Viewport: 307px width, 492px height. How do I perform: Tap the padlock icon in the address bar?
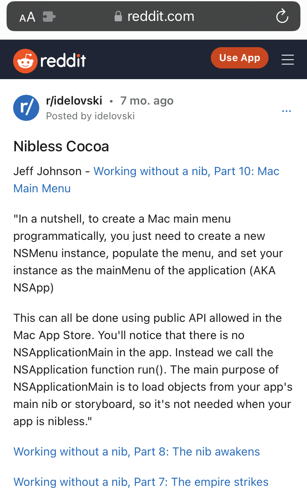(118, 16)
